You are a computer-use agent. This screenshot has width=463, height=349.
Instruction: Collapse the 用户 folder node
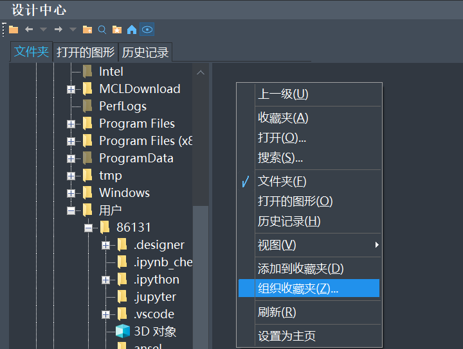tap(71, 210)
